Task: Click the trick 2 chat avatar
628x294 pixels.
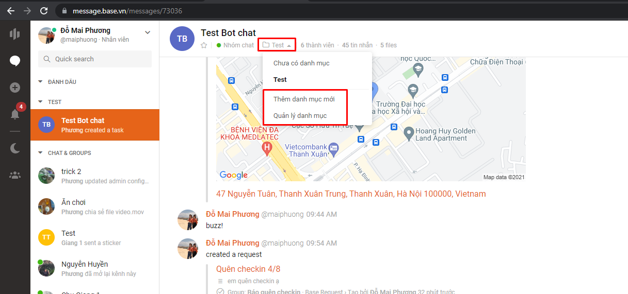Action: (x=46, y=176)
